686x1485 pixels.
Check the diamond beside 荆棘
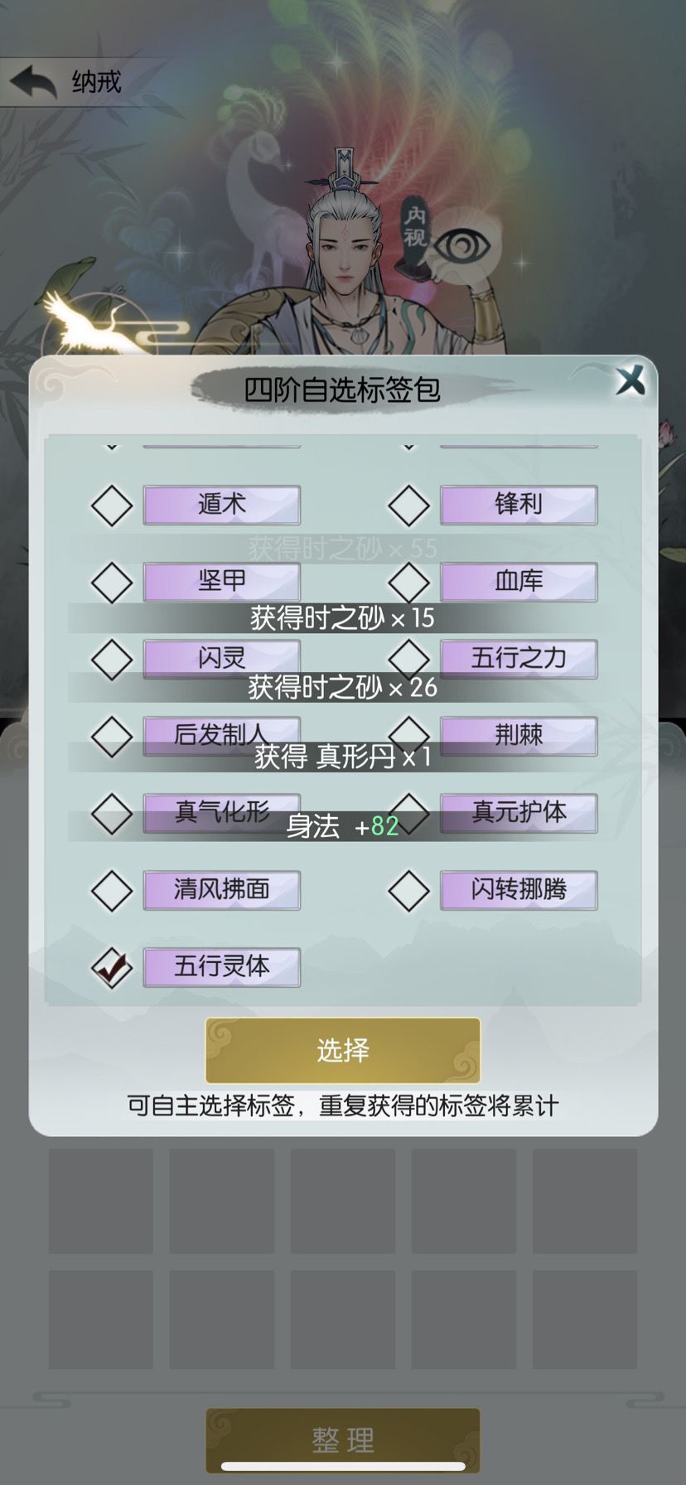409,735
